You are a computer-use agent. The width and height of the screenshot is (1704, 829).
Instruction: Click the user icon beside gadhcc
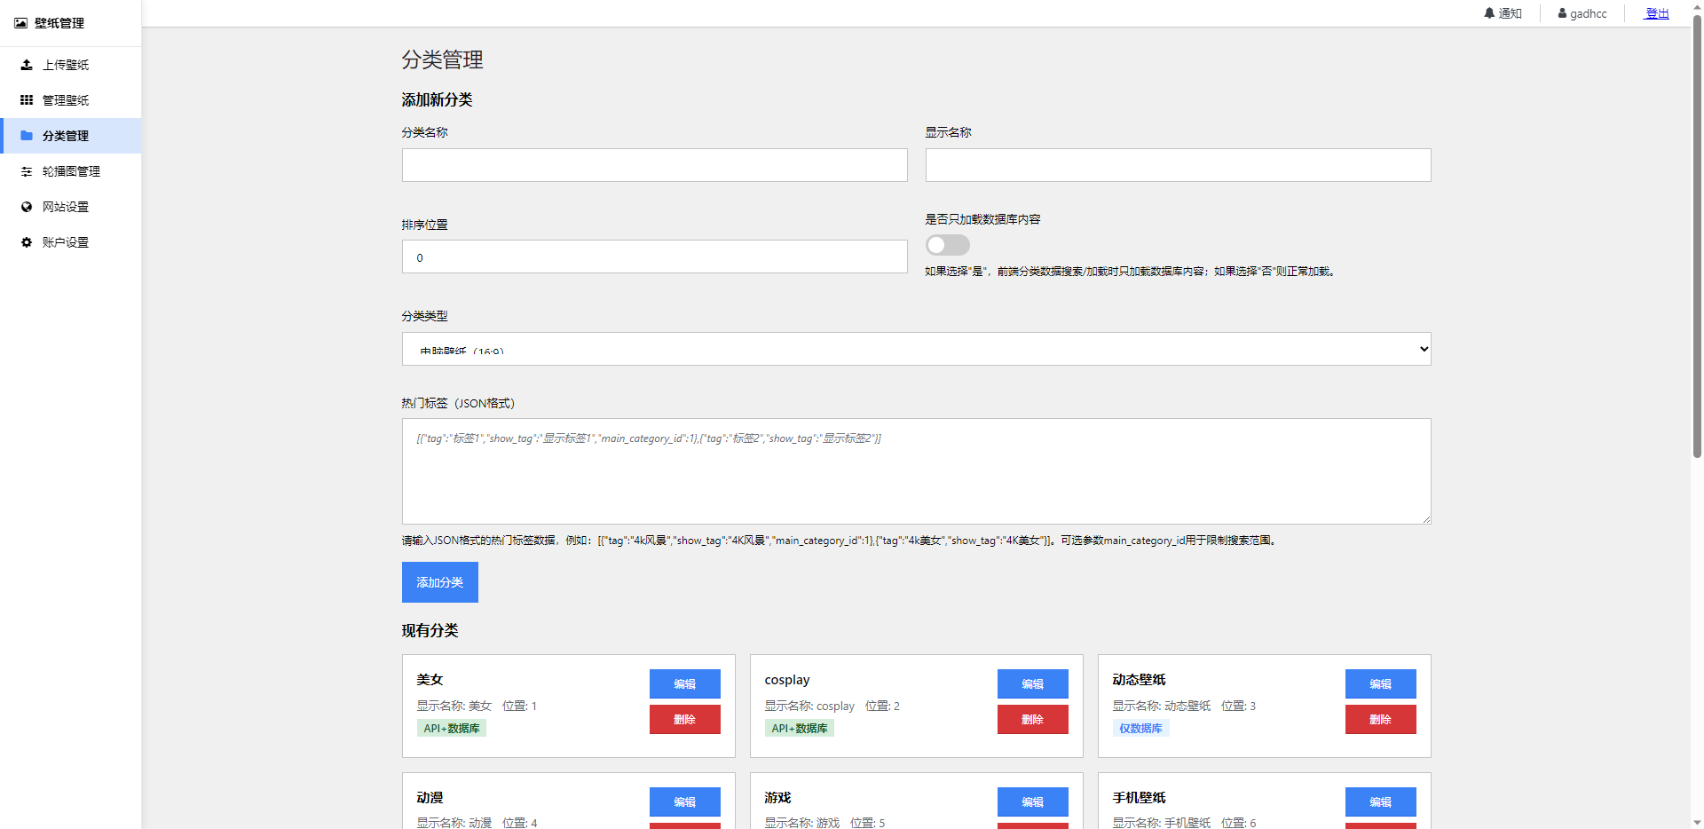tap(1562, 13)
